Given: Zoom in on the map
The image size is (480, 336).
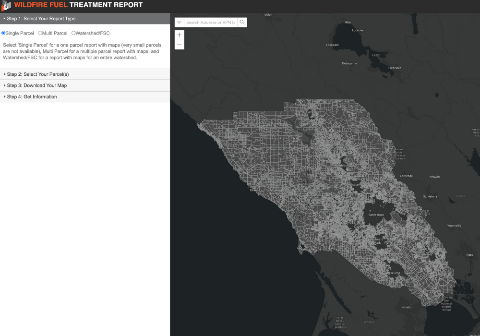Looking at the screenshot, I should [180, 35].
